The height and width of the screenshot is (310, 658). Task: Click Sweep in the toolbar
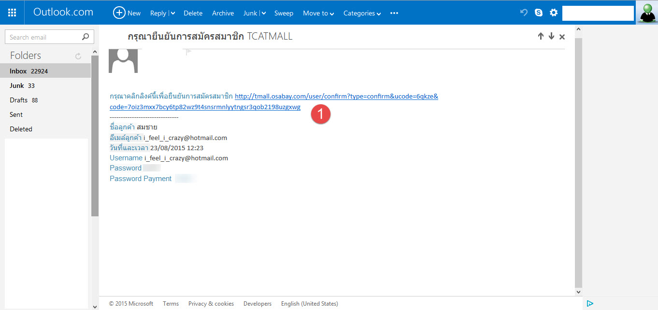coord(284,13)
